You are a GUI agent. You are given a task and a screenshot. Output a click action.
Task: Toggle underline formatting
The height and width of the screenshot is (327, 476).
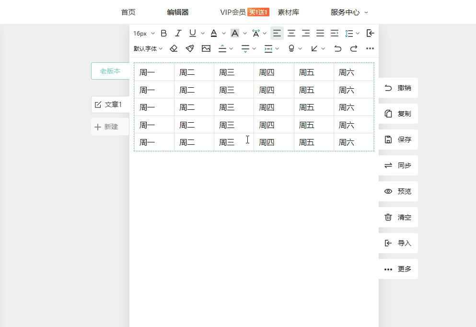(193, 33)
